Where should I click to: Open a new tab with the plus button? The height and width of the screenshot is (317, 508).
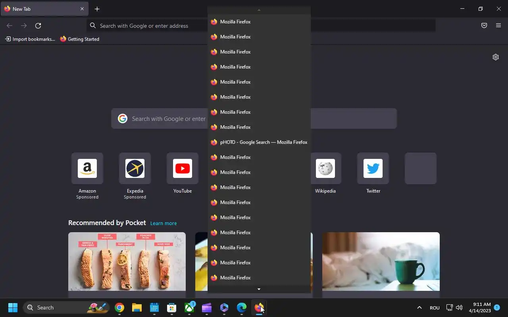97,9
